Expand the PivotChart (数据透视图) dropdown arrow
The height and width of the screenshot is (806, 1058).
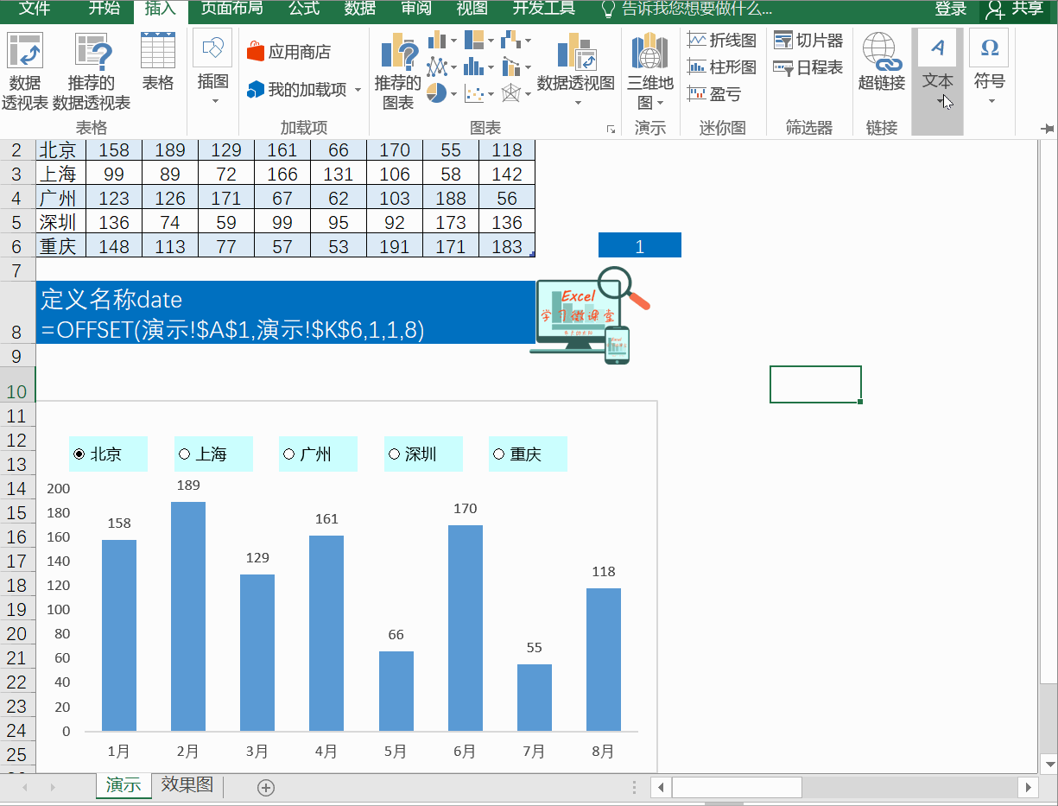(577, 103)
